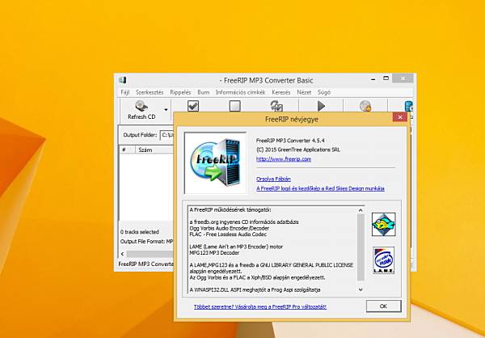The height and width of the screenshot is (338, 485).
Task: Click the invert selection toolbar icon
Action: click(276, 106)
